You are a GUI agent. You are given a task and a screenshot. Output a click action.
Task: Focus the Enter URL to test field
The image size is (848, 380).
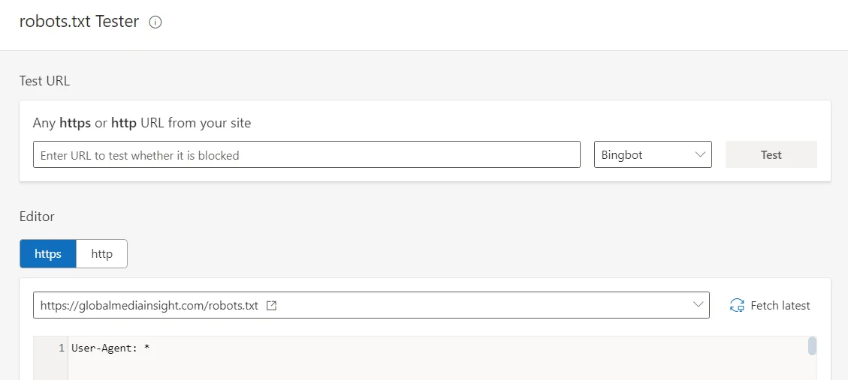point(306,154)
